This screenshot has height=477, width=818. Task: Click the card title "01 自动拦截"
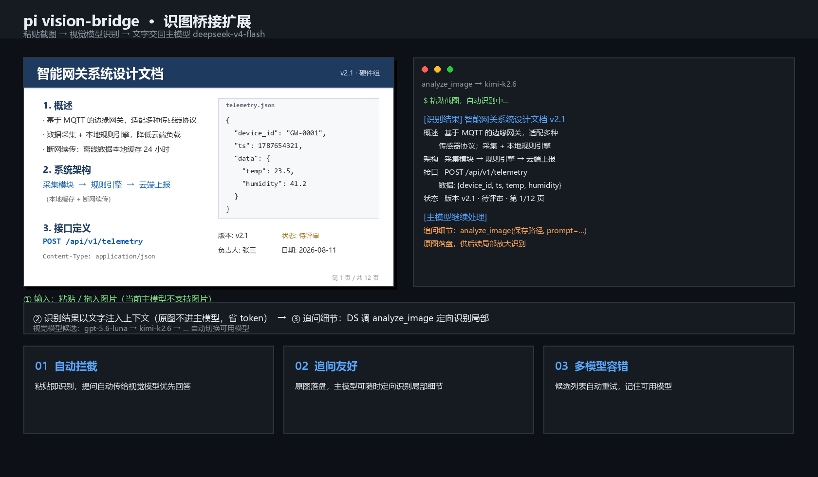(x=66, y=366)
